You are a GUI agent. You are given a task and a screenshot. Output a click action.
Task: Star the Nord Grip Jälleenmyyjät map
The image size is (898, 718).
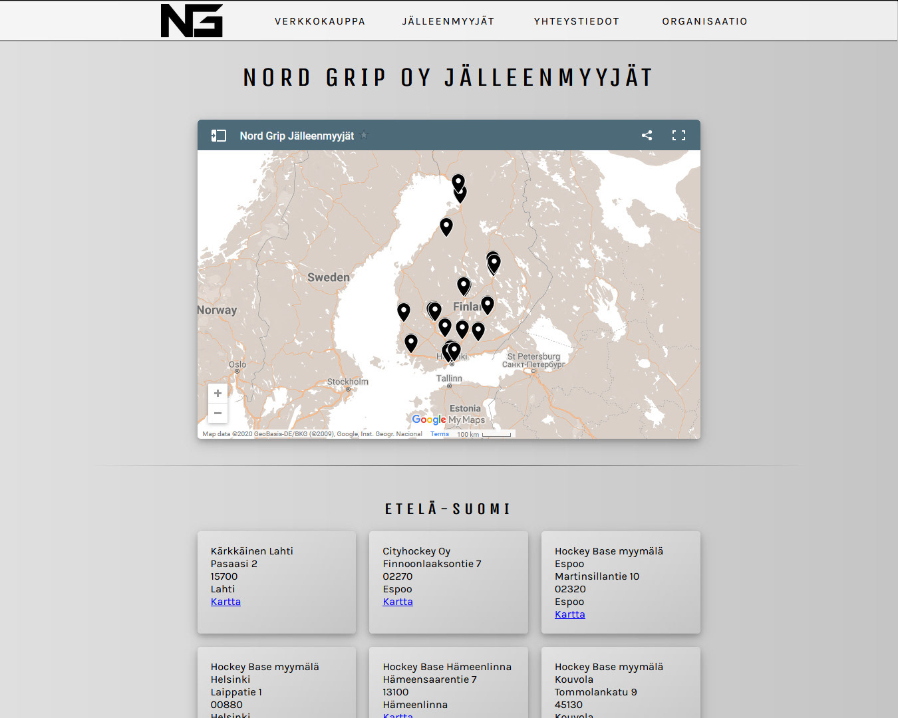tap(364, 136)
